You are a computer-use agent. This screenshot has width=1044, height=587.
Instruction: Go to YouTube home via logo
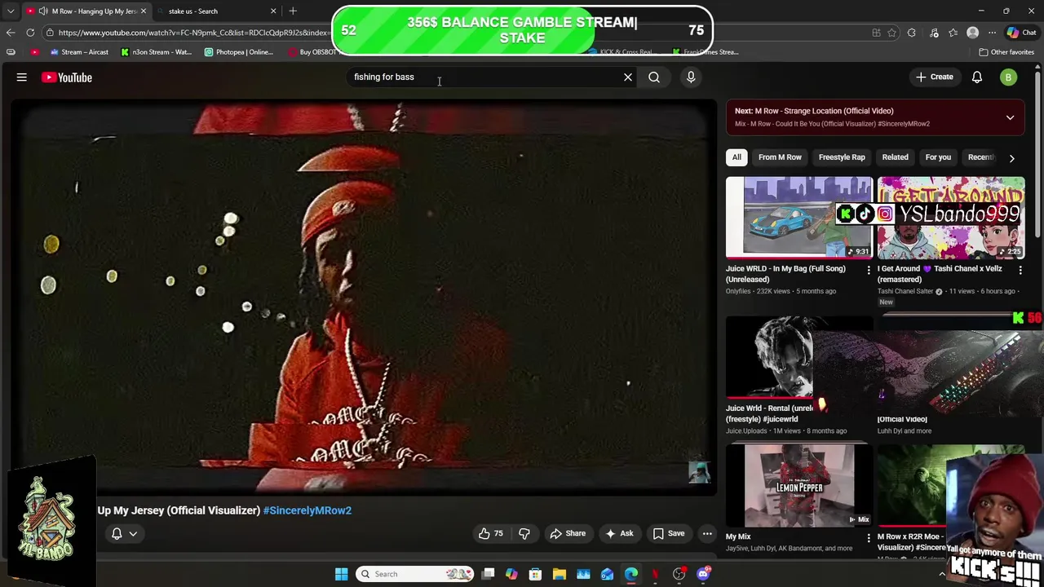tap(67, 77)
